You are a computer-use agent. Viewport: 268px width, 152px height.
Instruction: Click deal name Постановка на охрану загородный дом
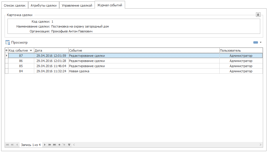click(80, 26)
